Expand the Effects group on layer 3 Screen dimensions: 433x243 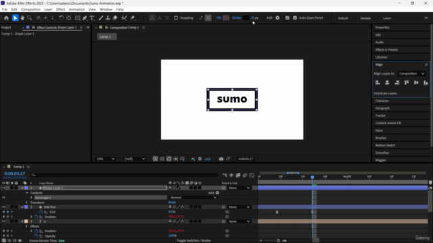[x=26, y=226]
